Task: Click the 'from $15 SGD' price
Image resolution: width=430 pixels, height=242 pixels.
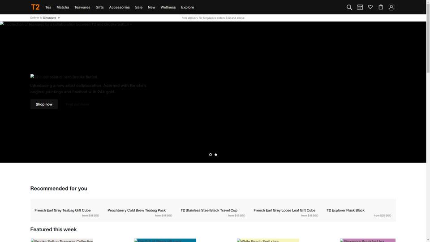Action: click(236, 216)
